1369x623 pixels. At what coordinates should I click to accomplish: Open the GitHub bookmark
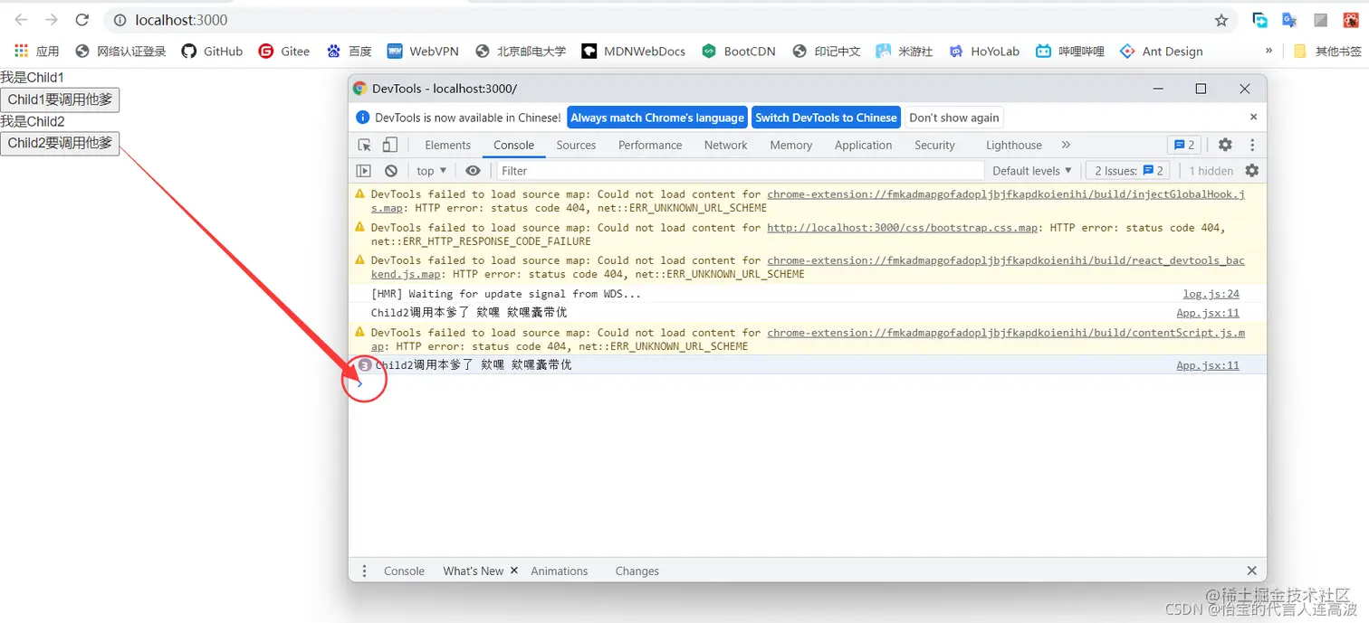212,52
